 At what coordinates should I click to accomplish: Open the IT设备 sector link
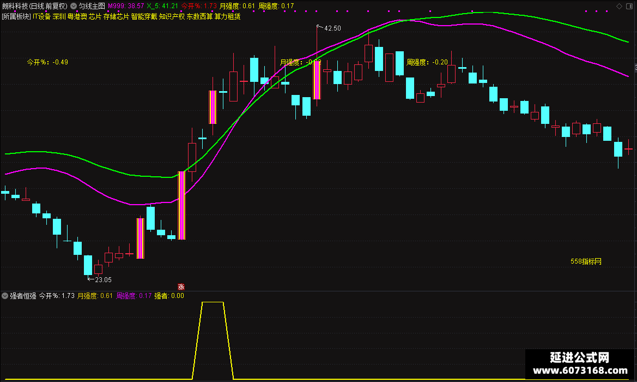41,16
